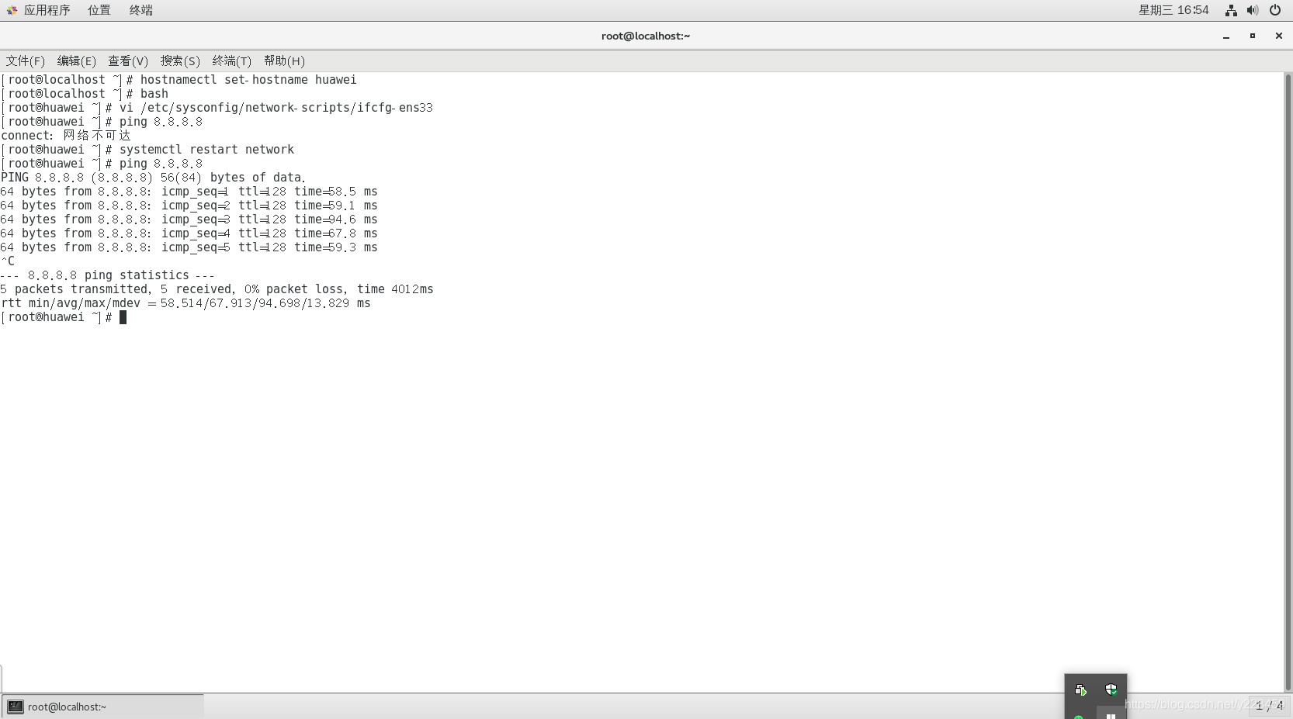Open the 星期三 16:54 clock calendar
This screenshot has height=719, width=1293.
pyautogui.click(x=1173, y=10)
